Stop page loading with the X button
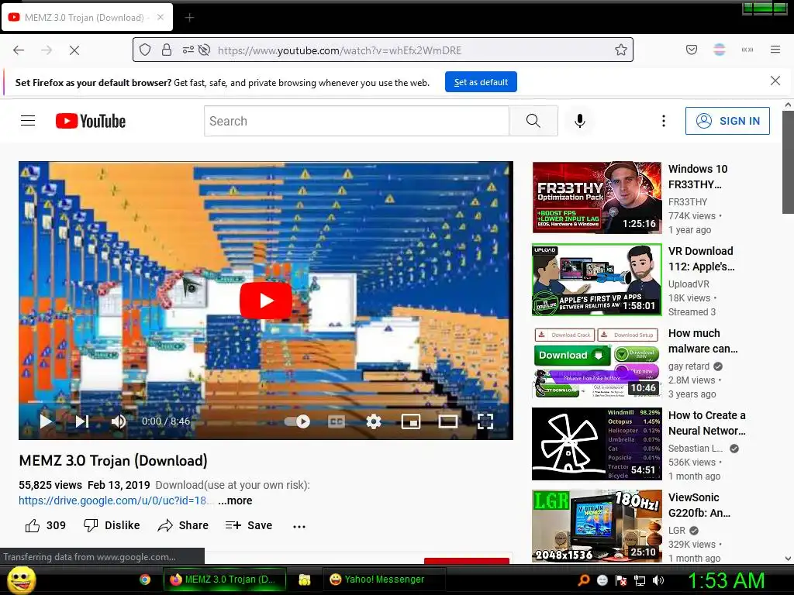The width and height of the screenshot is (794, 595). [x=74, y=50]
